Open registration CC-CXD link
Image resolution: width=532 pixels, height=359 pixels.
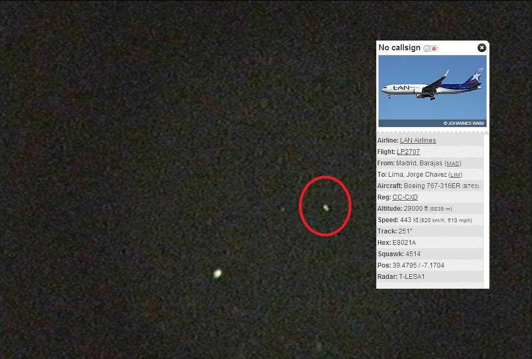coord(405,197)
